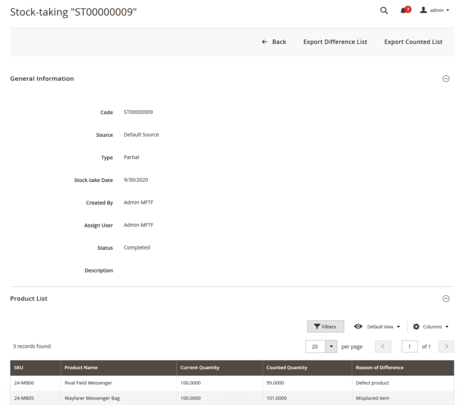Open the grid Filters panel

click(325, 326)
